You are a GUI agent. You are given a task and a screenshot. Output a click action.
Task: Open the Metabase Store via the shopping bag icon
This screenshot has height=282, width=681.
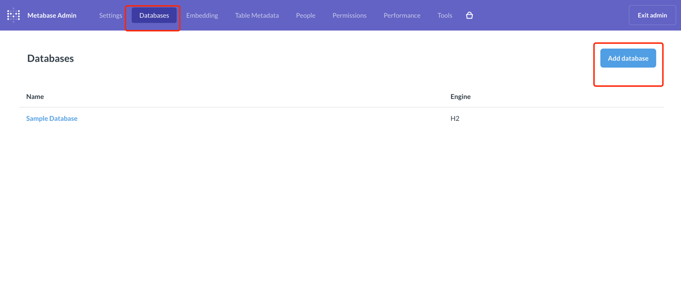tap(470, 15)
